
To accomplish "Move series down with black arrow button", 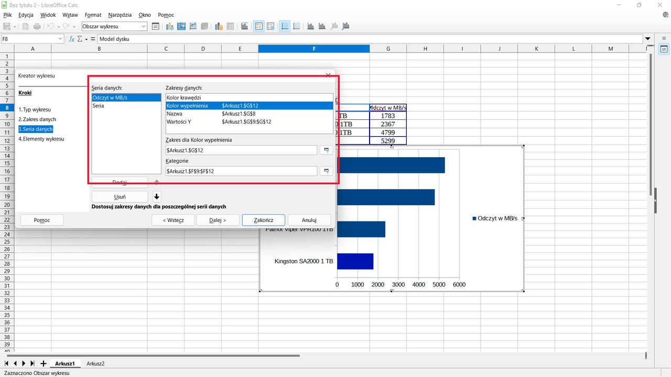I will (x=156, y=197).
